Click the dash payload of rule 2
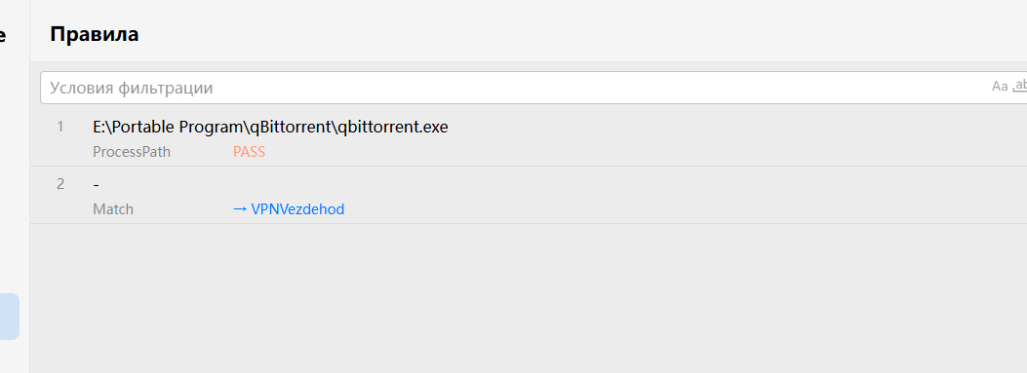The width and height of the screenshot is (1027, 373). coord(97,185)
